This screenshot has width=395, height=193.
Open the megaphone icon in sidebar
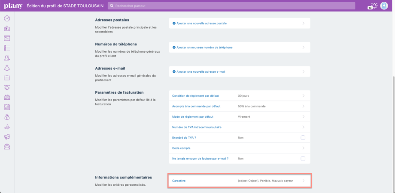point(7,137)
